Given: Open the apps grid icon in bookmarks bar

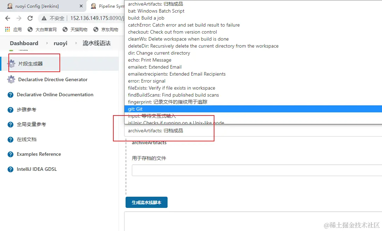Looking at the screenshot, I should click(8, 29).
